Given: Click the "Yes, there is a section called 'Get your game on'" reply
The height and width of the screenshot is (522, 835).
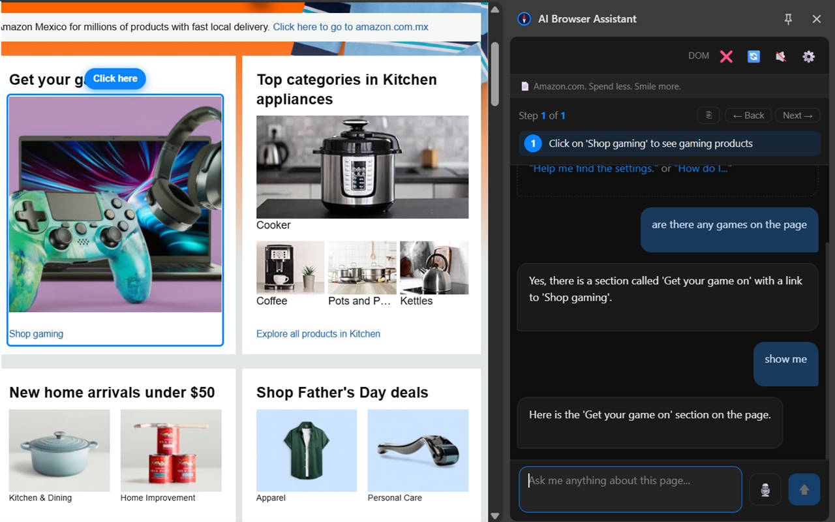Looking at the screenshot, I should (x=667, y=297).
